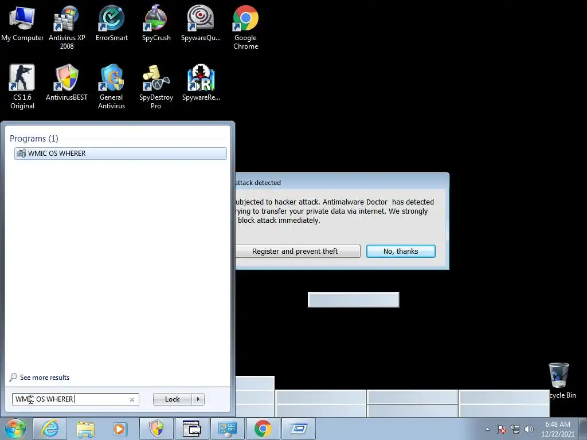The width and height of the screenshot is (587, 440).
Task: Open the network tray icon
Action: (x=515, y=429)
